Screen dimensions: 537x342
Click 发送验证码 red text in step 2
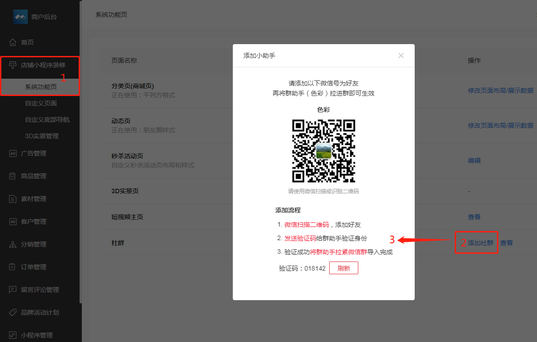[x=300, y=238]
